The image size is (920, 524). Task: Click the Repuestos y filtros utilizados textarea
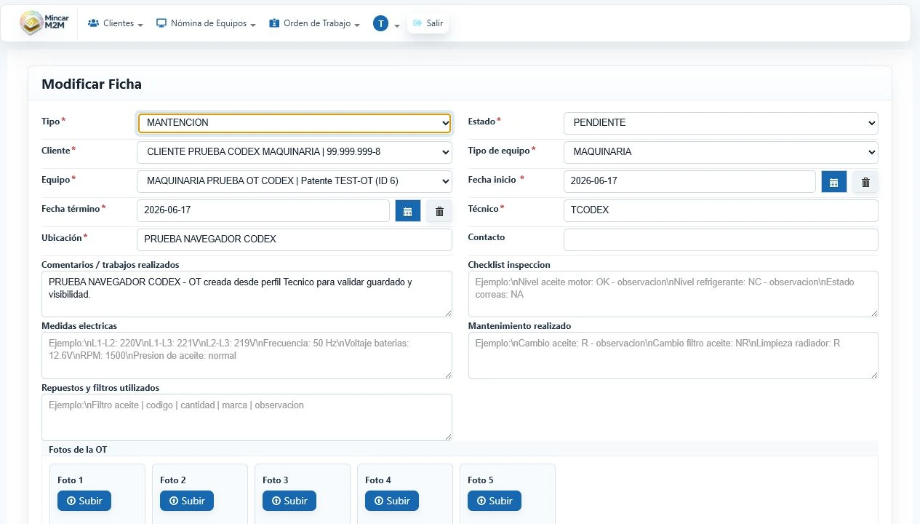[247, 417]
